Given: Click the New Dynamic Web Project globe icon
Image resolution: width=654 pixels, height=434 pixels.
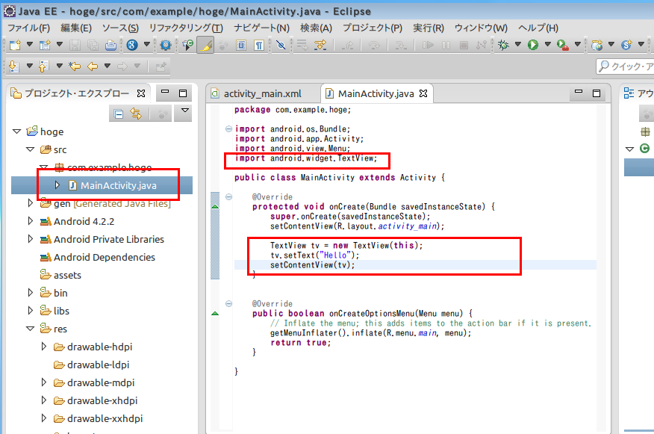Looking at the screenshot, I should [597, 45].
